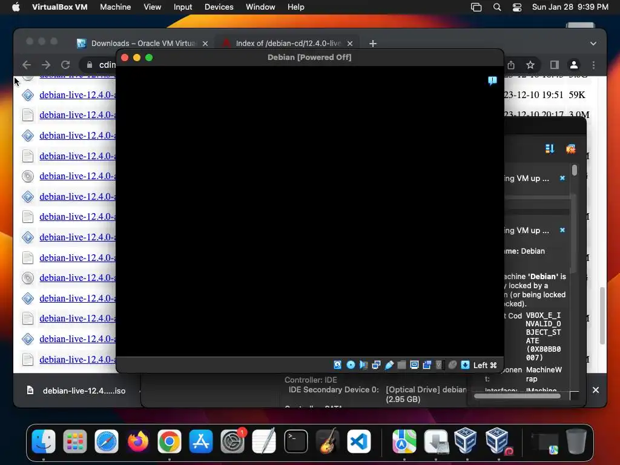The image size is (620, 465).
Task: Dismiss the first 'VM up ...' notification
Action: click(x=562, y=179)
